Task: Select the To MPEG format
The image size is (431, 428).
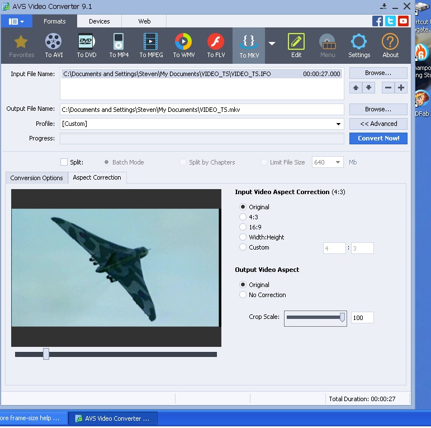Action: (x=151, y=46)
